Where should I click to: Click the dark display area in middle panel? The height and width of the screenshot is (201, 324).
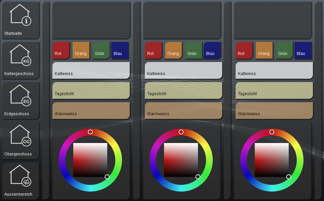(182, 20)
